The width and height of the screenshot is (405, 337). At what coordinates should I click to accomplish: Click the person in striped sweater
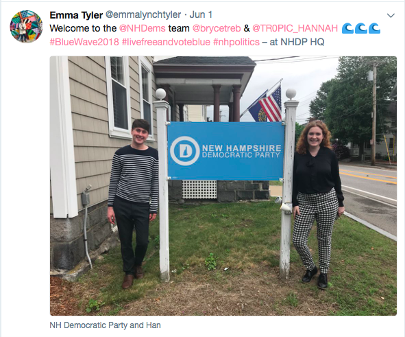coord(133,204)
